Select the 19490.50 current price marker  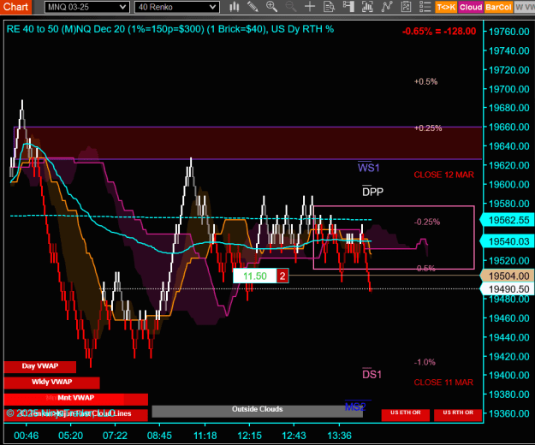[x=508, y=289]
